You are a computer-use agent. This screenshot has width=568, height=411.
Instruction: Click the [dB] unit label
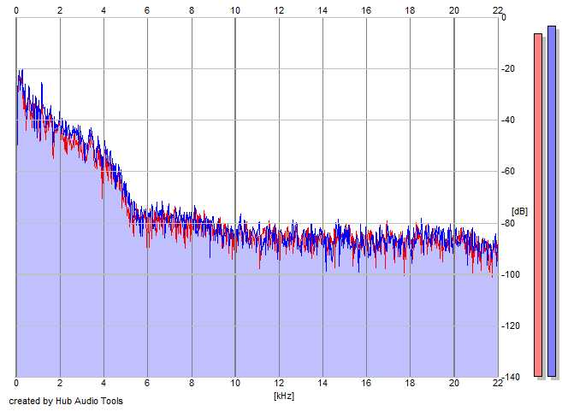point(519,211)
